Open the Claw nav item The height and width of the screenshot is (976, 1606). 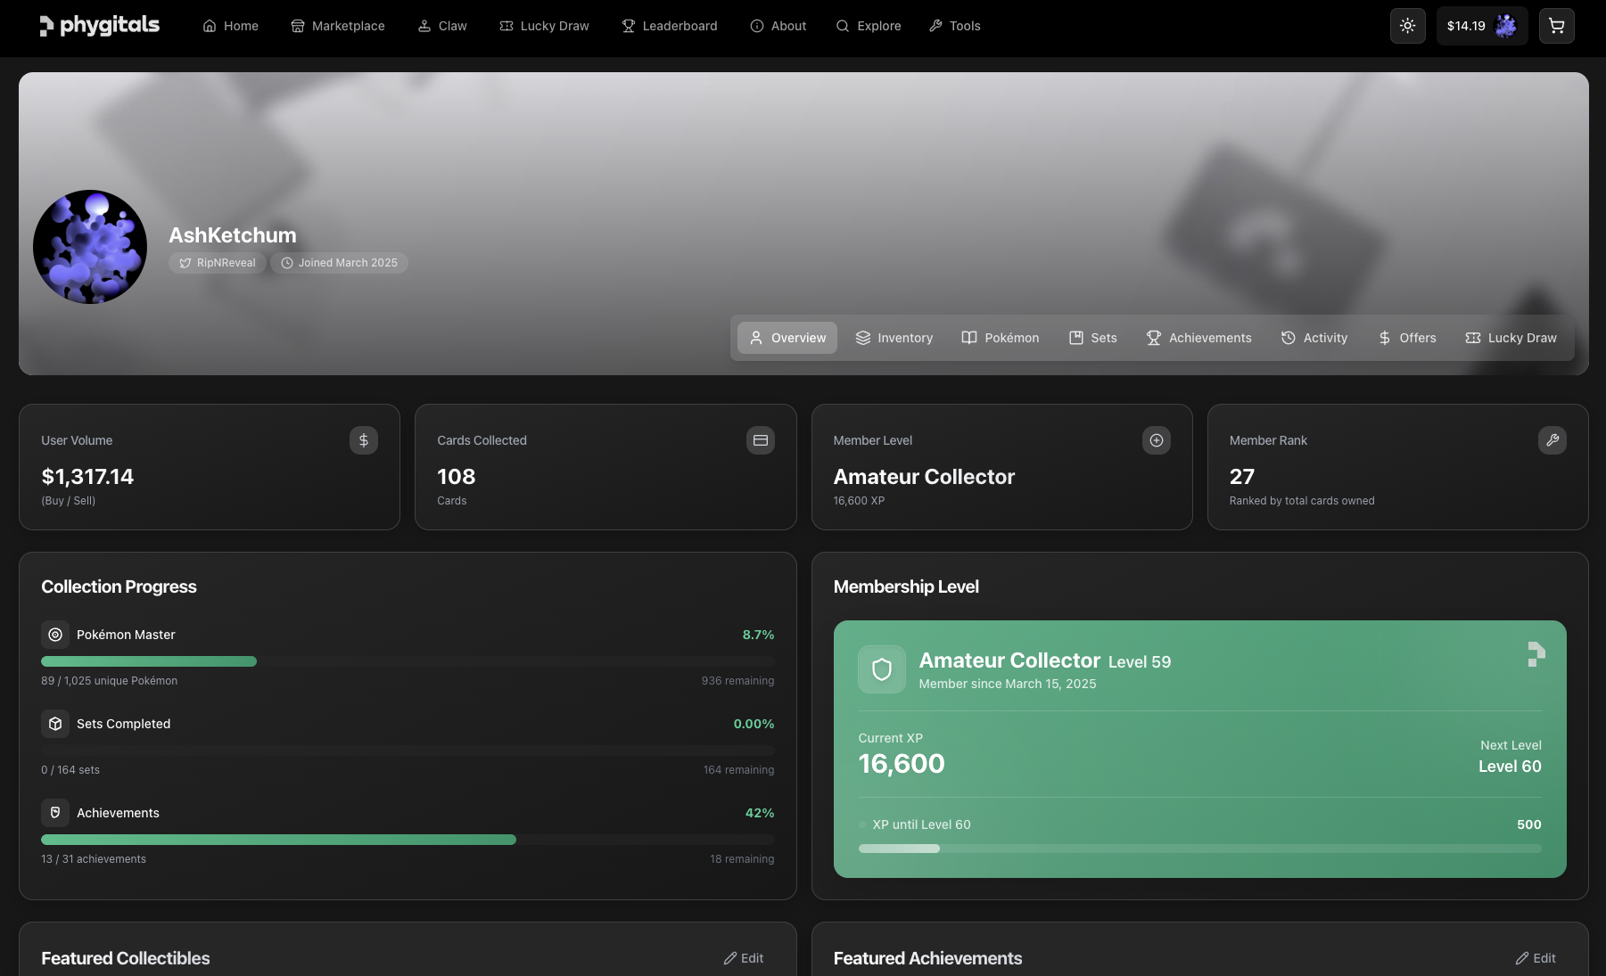coord(442,26)
